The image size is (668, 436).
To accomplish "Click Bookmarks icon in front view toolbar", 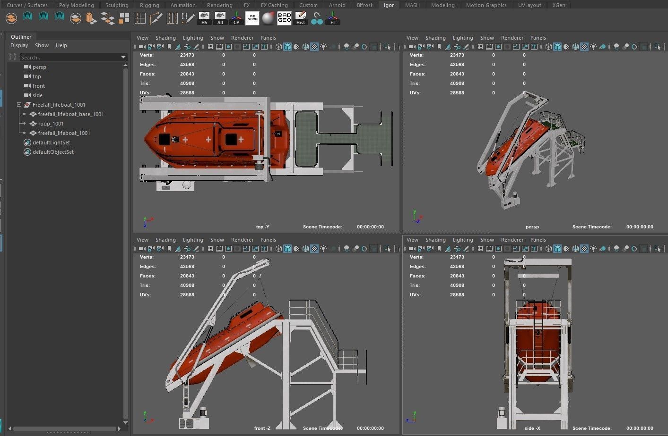I will [x=169, y=249].
